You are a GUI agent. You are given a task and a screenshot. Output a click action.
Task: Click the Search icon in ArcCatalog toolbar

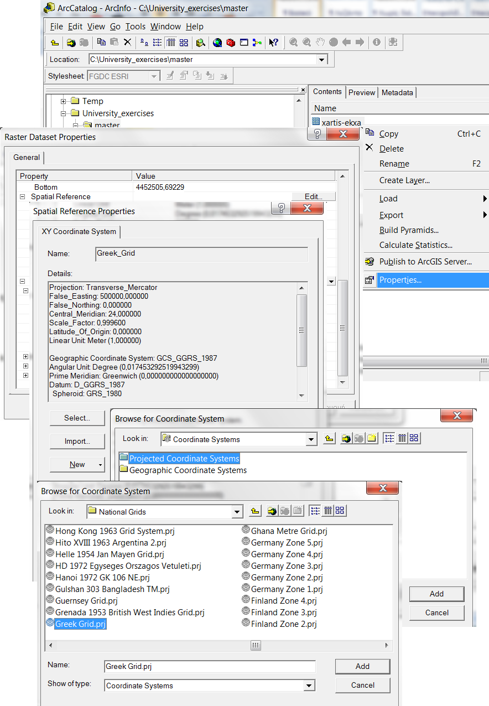201,42
